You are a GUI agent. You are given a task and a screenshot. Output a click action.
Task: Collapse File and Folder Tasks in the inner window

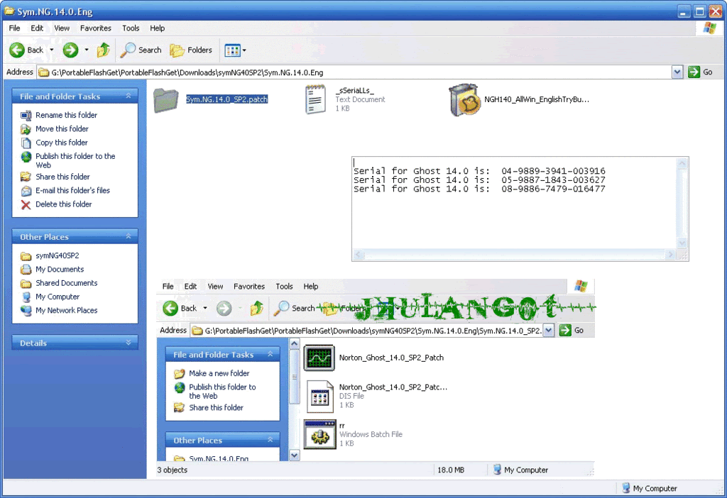[x=270, y=355]
